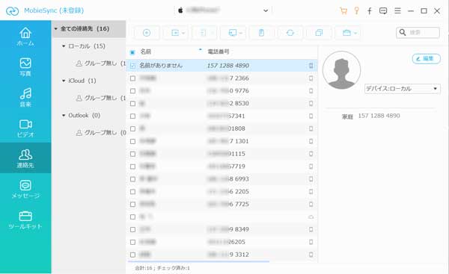Click the refresh toolbar icon

(x=290, y=33)
